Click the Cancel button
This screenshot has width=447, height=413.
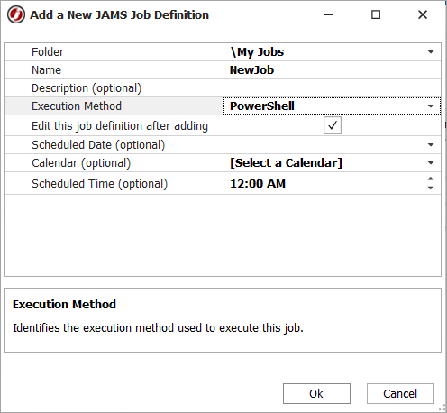click(400, 393)
